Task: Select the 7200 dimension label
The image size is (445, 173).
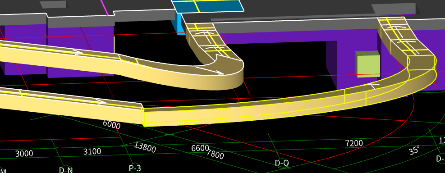Action: pos(354,143)
